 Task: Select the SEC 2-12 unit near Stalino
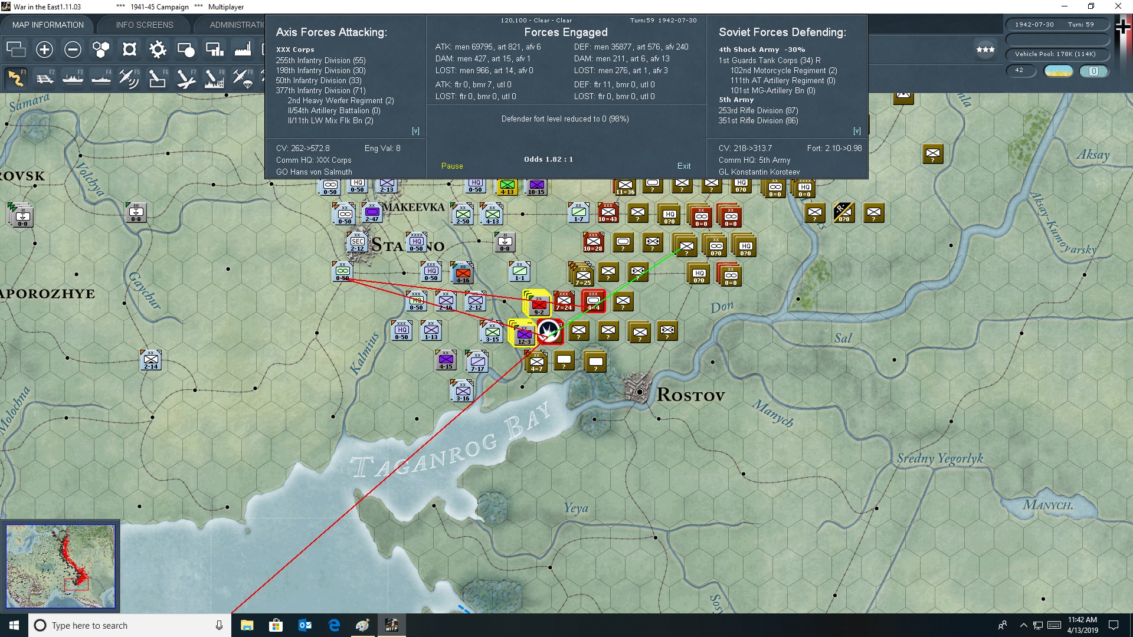[357, 242]
